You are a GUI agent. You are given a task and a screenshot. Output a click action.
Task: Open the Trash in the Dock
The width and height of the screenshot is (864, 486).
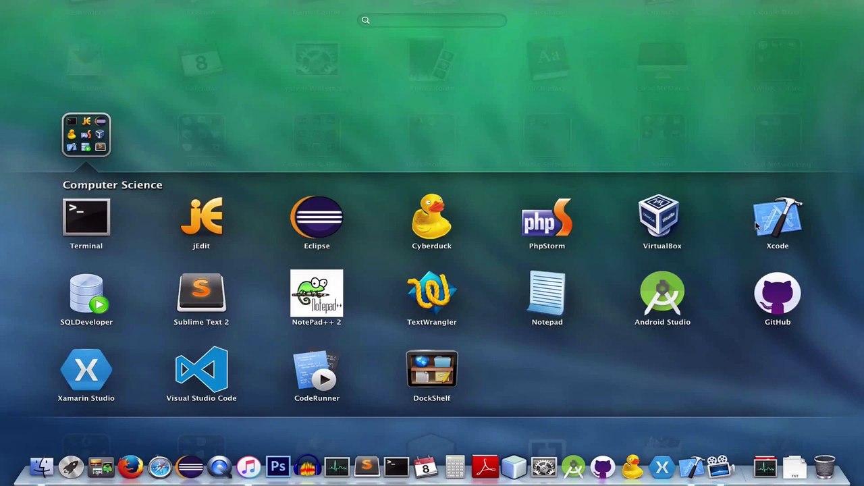tap(824, 467)
